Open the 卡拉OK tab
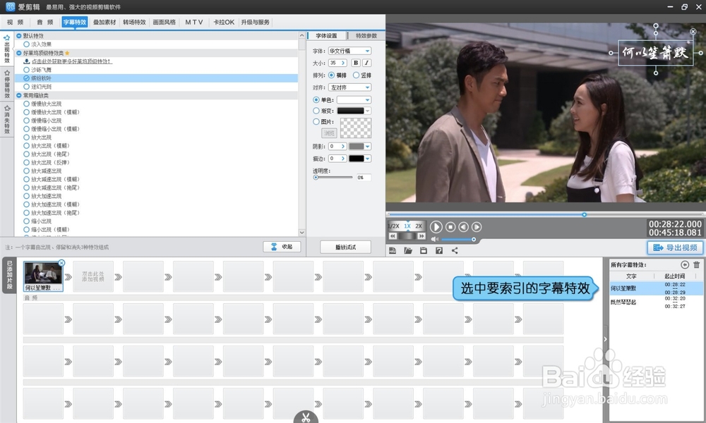Viewport: 706px width, 423px height. (224, 22)
